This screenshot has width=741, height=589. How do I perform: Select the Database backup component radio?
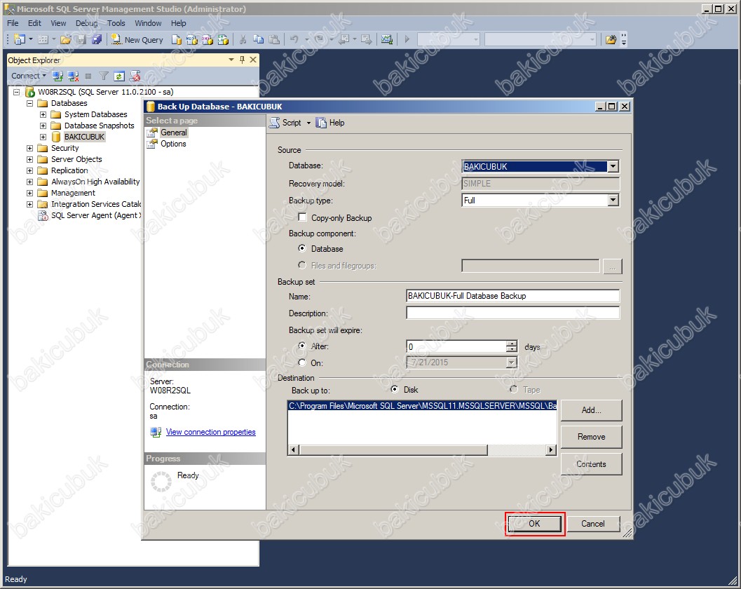click(x=302, y=248)
